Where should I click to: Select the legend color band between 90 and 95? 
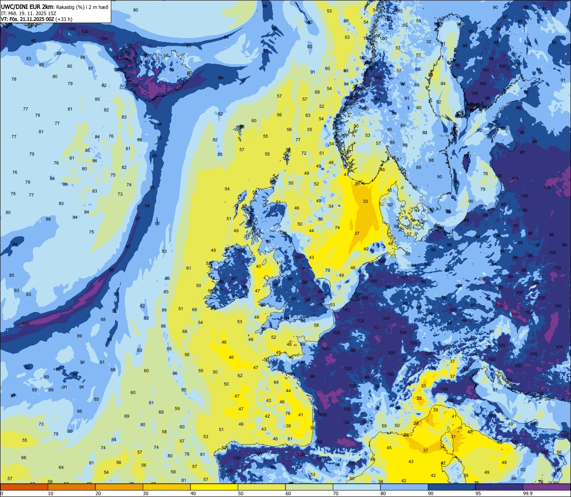[451, 487]
